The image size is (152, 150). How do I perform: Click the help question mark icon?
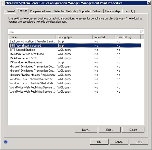[6, 142]
